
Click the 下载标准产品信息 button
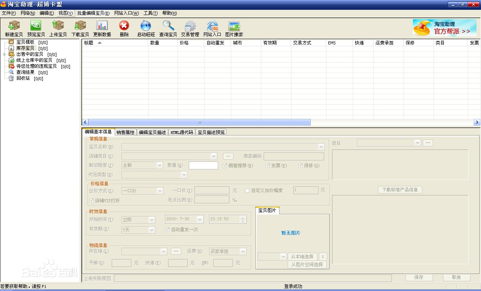point(400,190)
